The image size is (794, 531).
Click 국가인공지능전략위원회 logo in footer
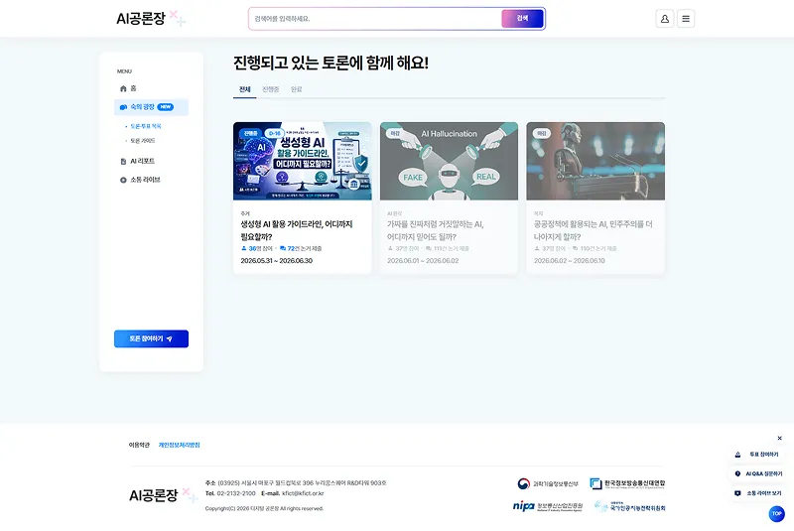point(629,507)
